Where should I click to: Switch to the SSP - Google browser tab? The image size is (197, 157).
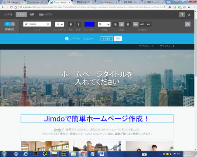click(x=13, y=2)
